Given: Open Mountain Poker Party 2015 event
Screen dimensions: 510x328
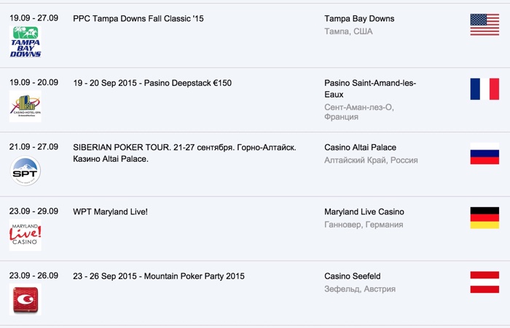Looking at the screenshot, I should (x=159, y=276).
